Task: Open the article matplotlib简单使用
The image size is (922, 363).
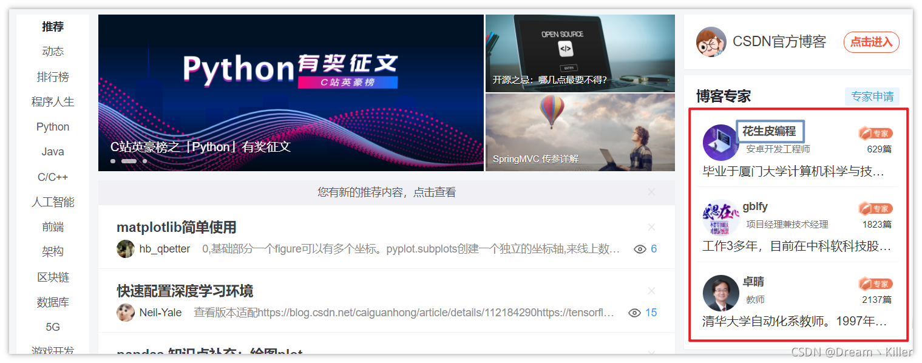Action: coord(177,228)
